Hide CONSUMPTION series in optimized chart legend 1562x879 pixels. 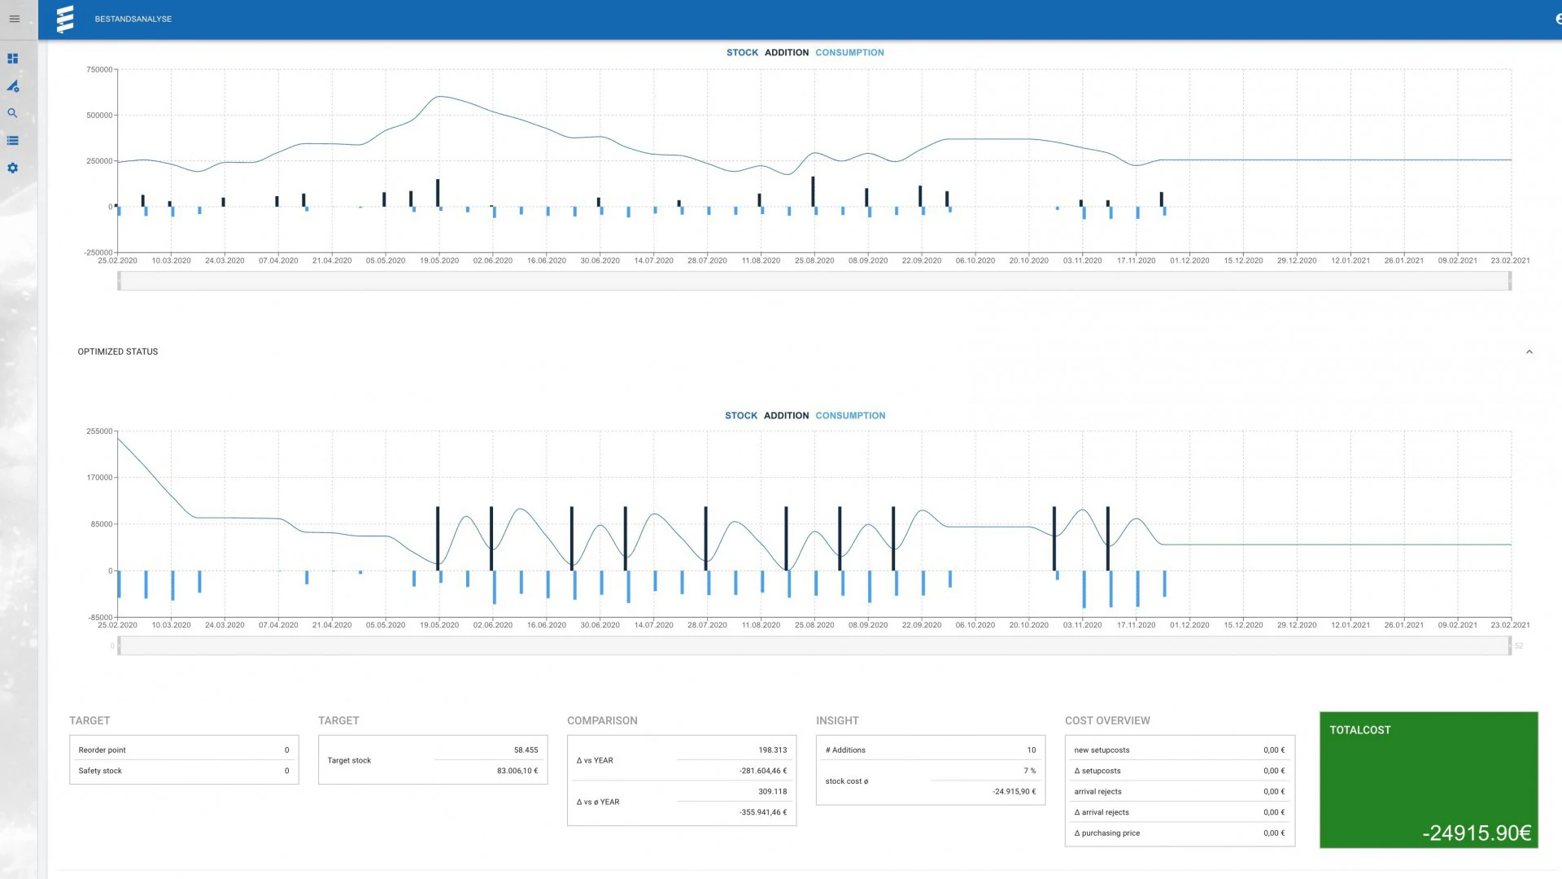coord(850,415)
